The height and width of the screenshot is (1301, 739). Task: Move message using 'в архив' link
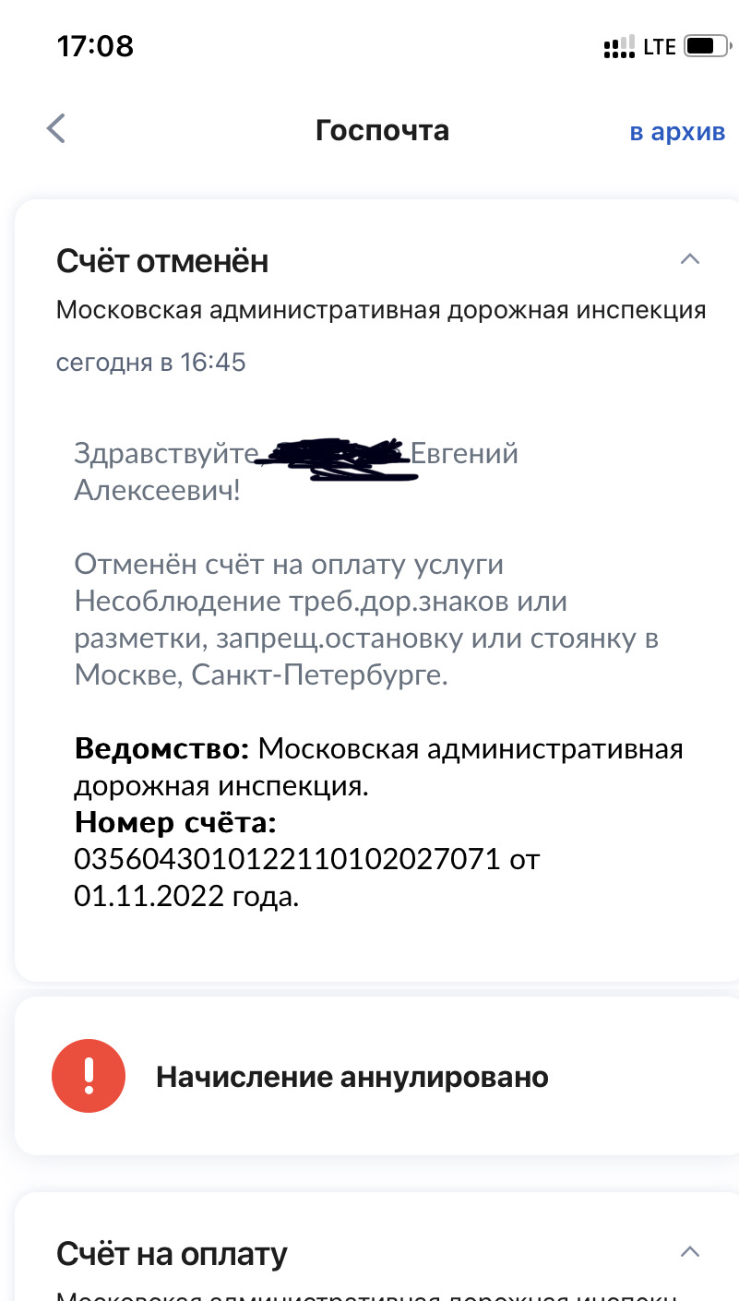point(677,131)
